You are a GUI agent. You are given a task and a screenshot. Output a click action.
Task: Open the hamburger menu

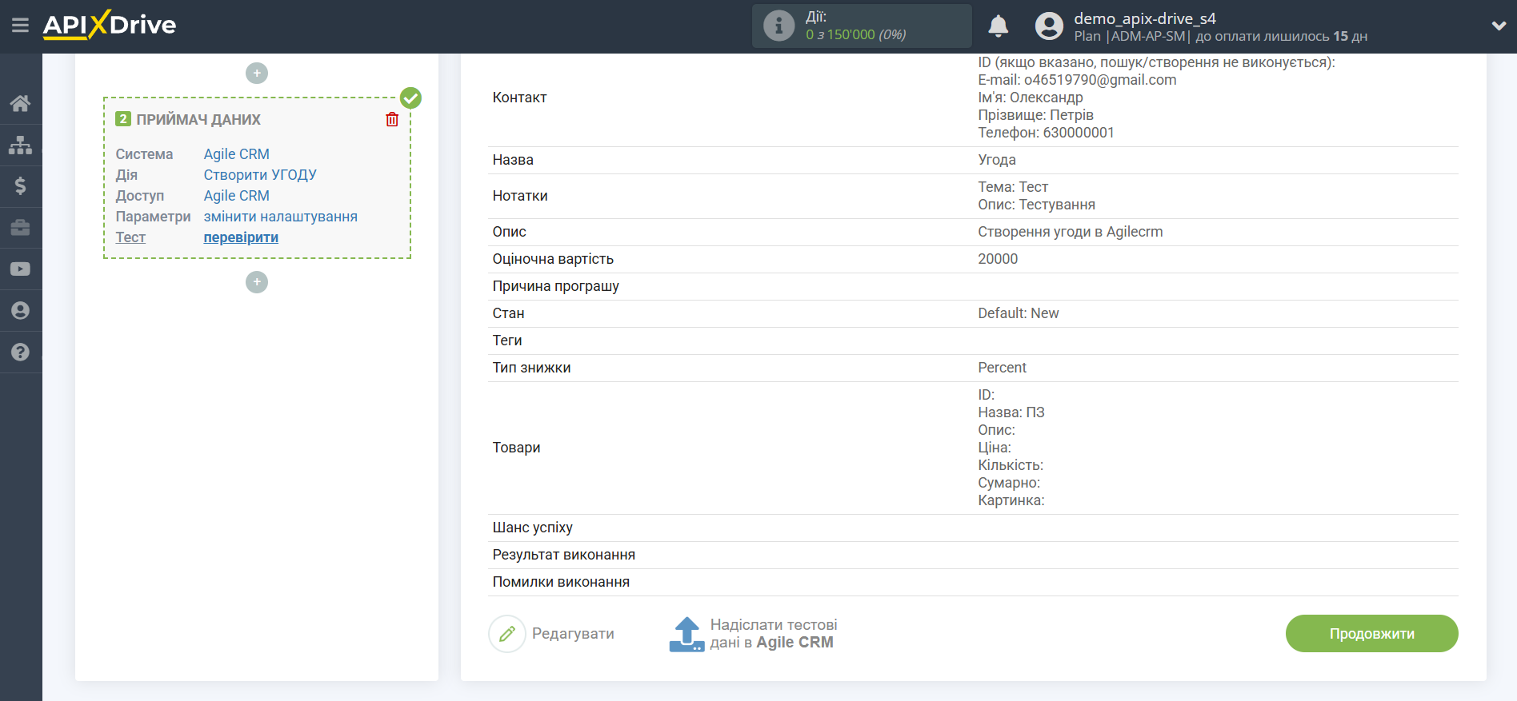click(x=20, y=26)
